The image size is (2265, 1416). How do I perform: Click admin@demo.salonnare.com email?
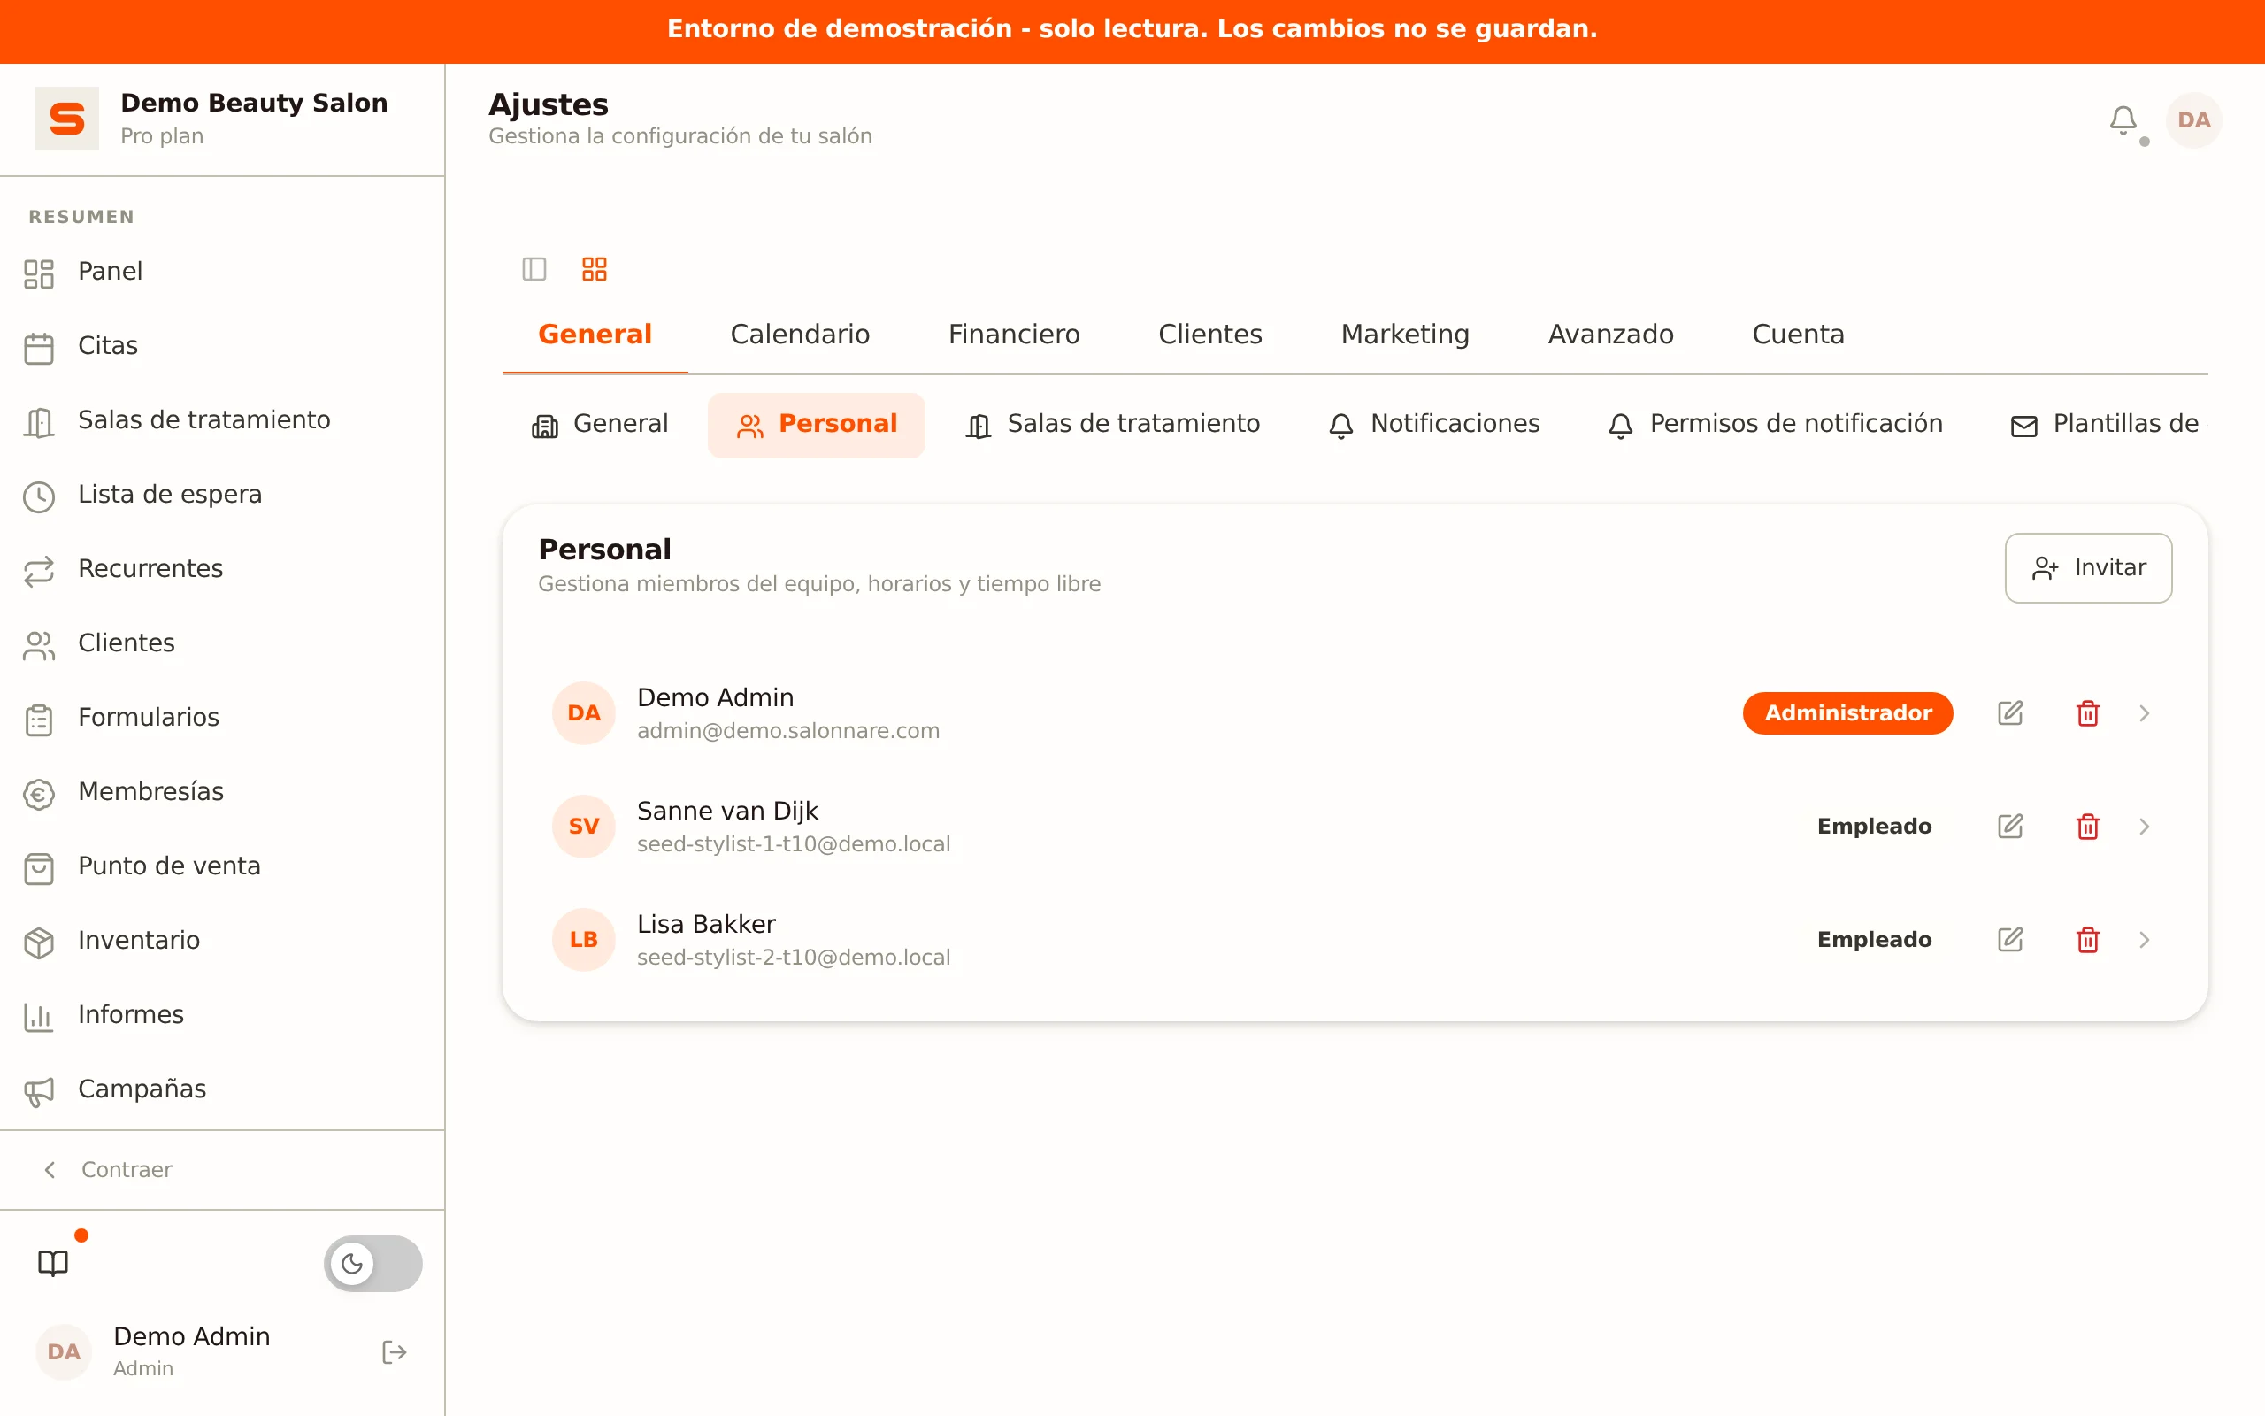tap(788, 731)
